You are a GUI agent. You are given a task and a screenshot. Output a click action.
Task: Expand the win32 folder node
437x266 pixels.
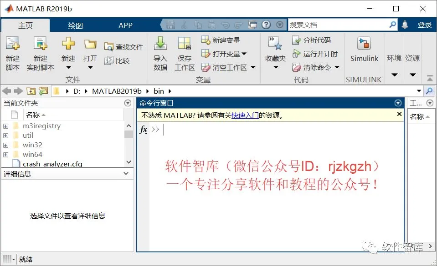tap(5, 145)
